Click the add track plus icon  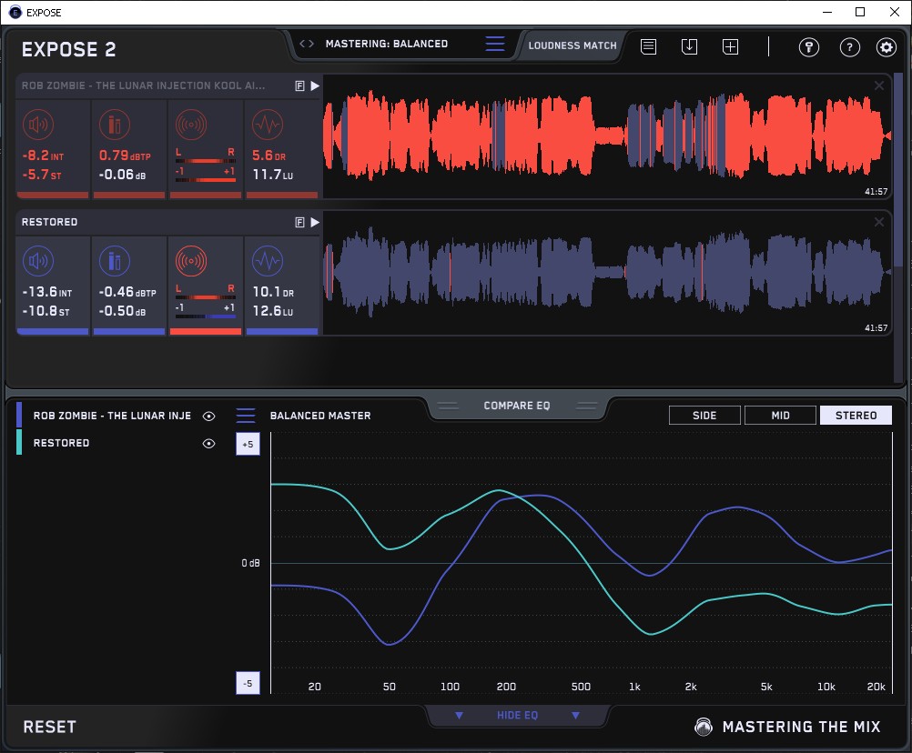(730, 46)
